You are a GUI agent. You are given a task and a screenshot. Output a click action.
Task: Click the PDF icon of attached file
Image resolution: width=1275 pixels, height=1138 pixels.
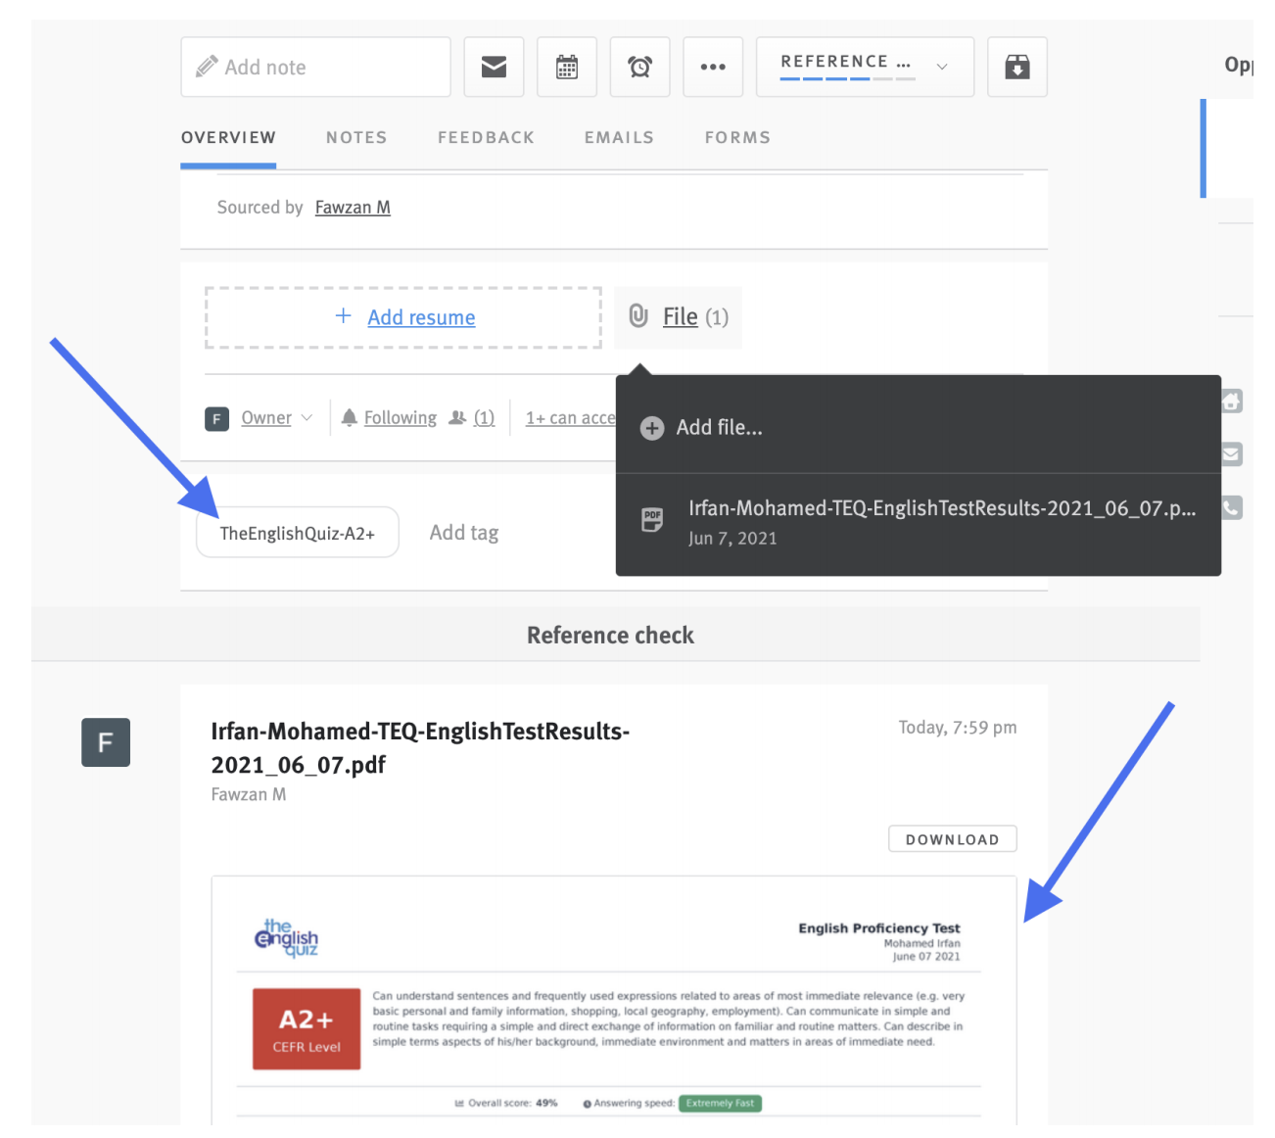pos(652,520)
